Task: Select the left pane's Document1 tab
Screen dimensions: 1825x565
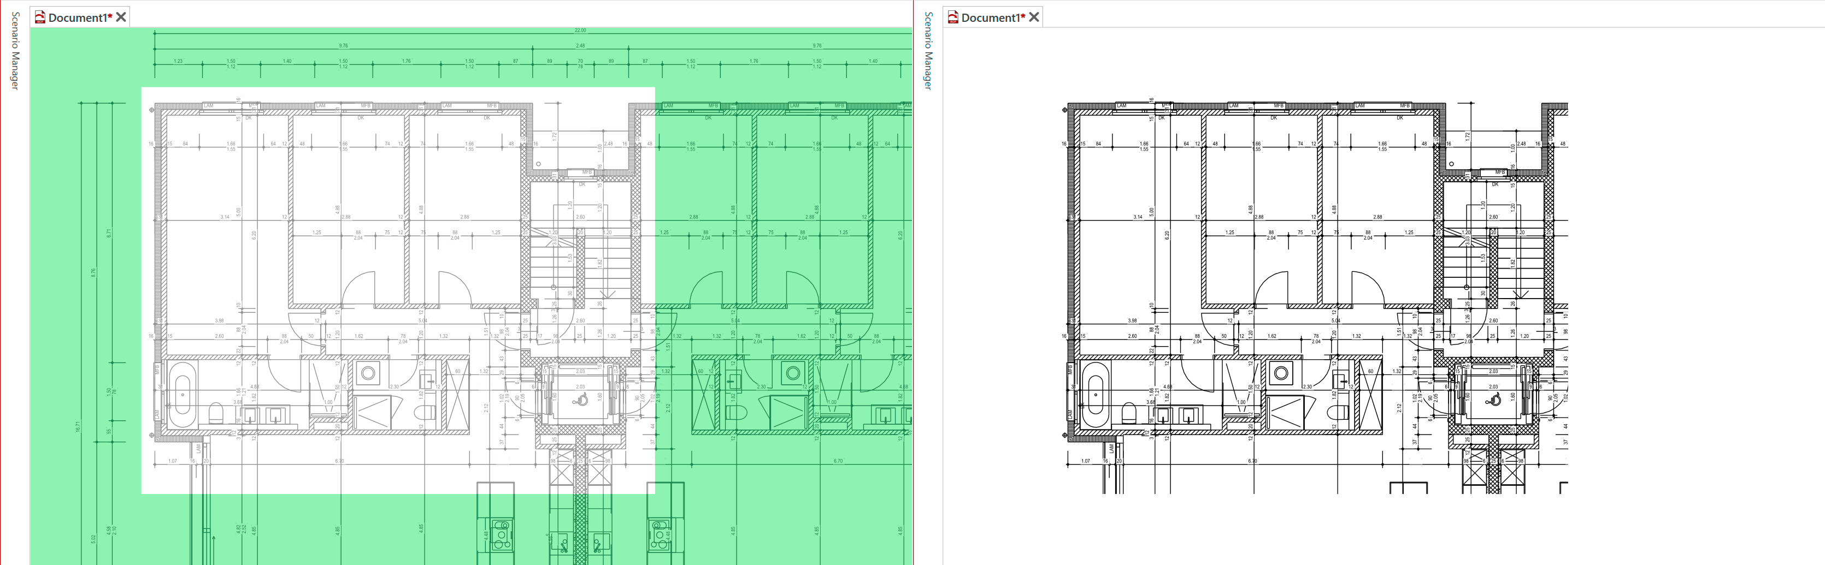Action: 79,17
